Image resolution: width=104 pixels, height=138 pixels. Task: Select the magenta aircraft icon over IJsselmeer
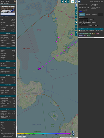[39, 69]
